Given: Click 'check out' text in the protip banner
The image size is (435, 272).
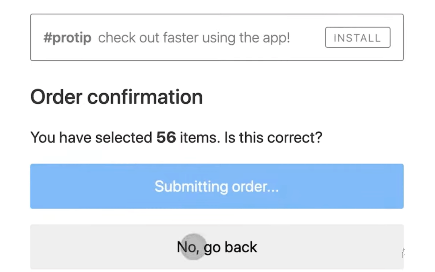Looking at the screenshot, I should [125, 38].
